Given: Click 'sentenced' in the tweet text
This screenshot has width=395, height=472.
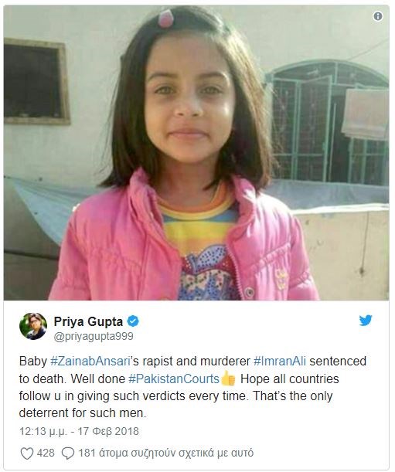Looking at the screenshot, I should (x=338, y=361).
